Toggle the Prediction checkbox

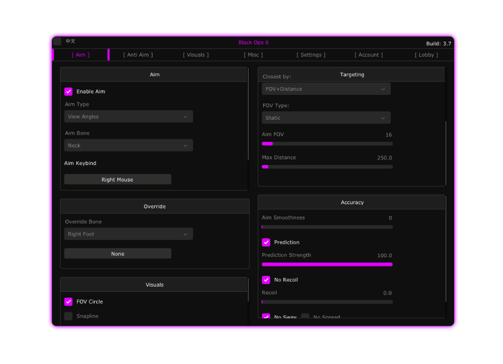266,242
